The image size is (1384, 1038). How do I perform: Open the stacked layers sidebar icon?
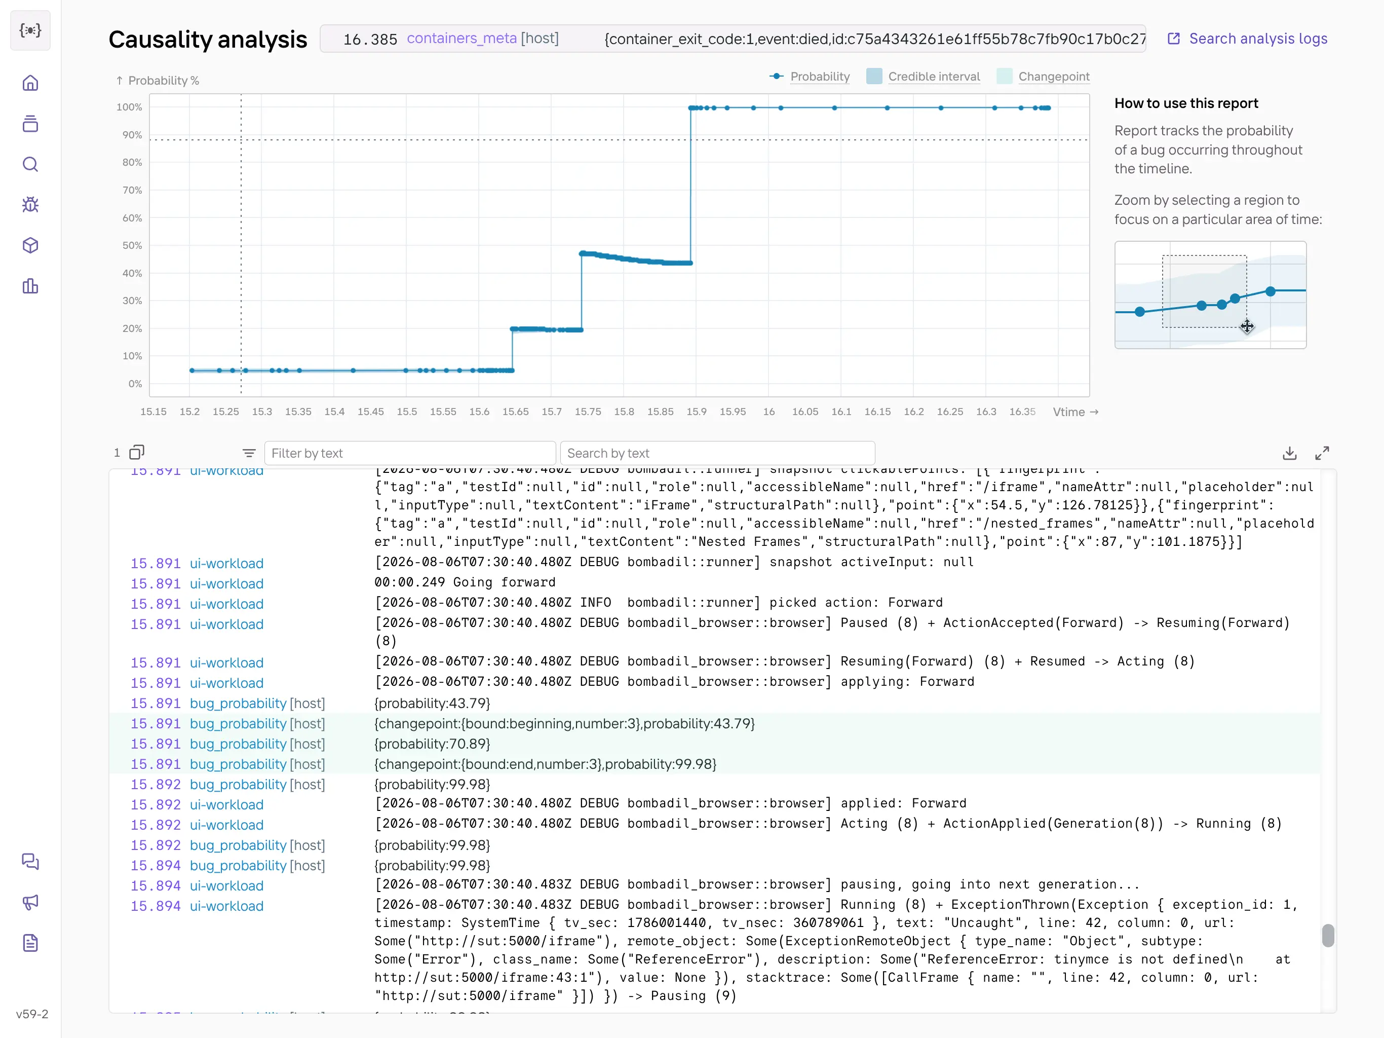pyautogui.click(x=30, y=123)
